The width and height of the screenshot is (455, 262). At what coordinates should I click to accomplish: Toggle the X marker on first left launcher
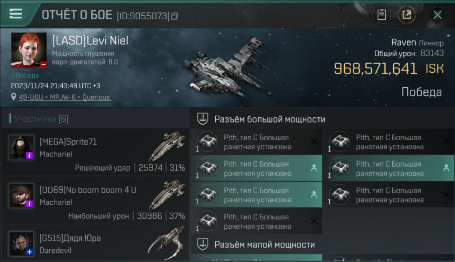314,141
